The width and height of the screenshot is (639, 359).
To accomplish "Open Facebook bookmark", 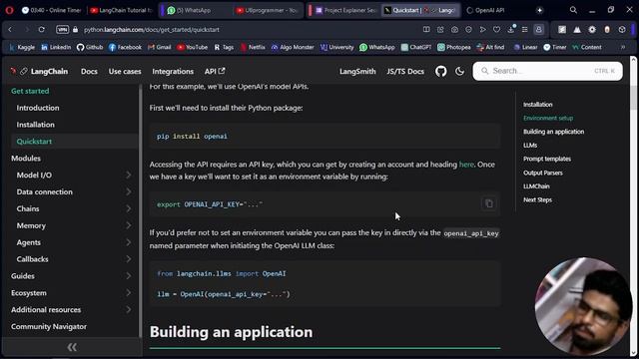I will pos(125,47).
